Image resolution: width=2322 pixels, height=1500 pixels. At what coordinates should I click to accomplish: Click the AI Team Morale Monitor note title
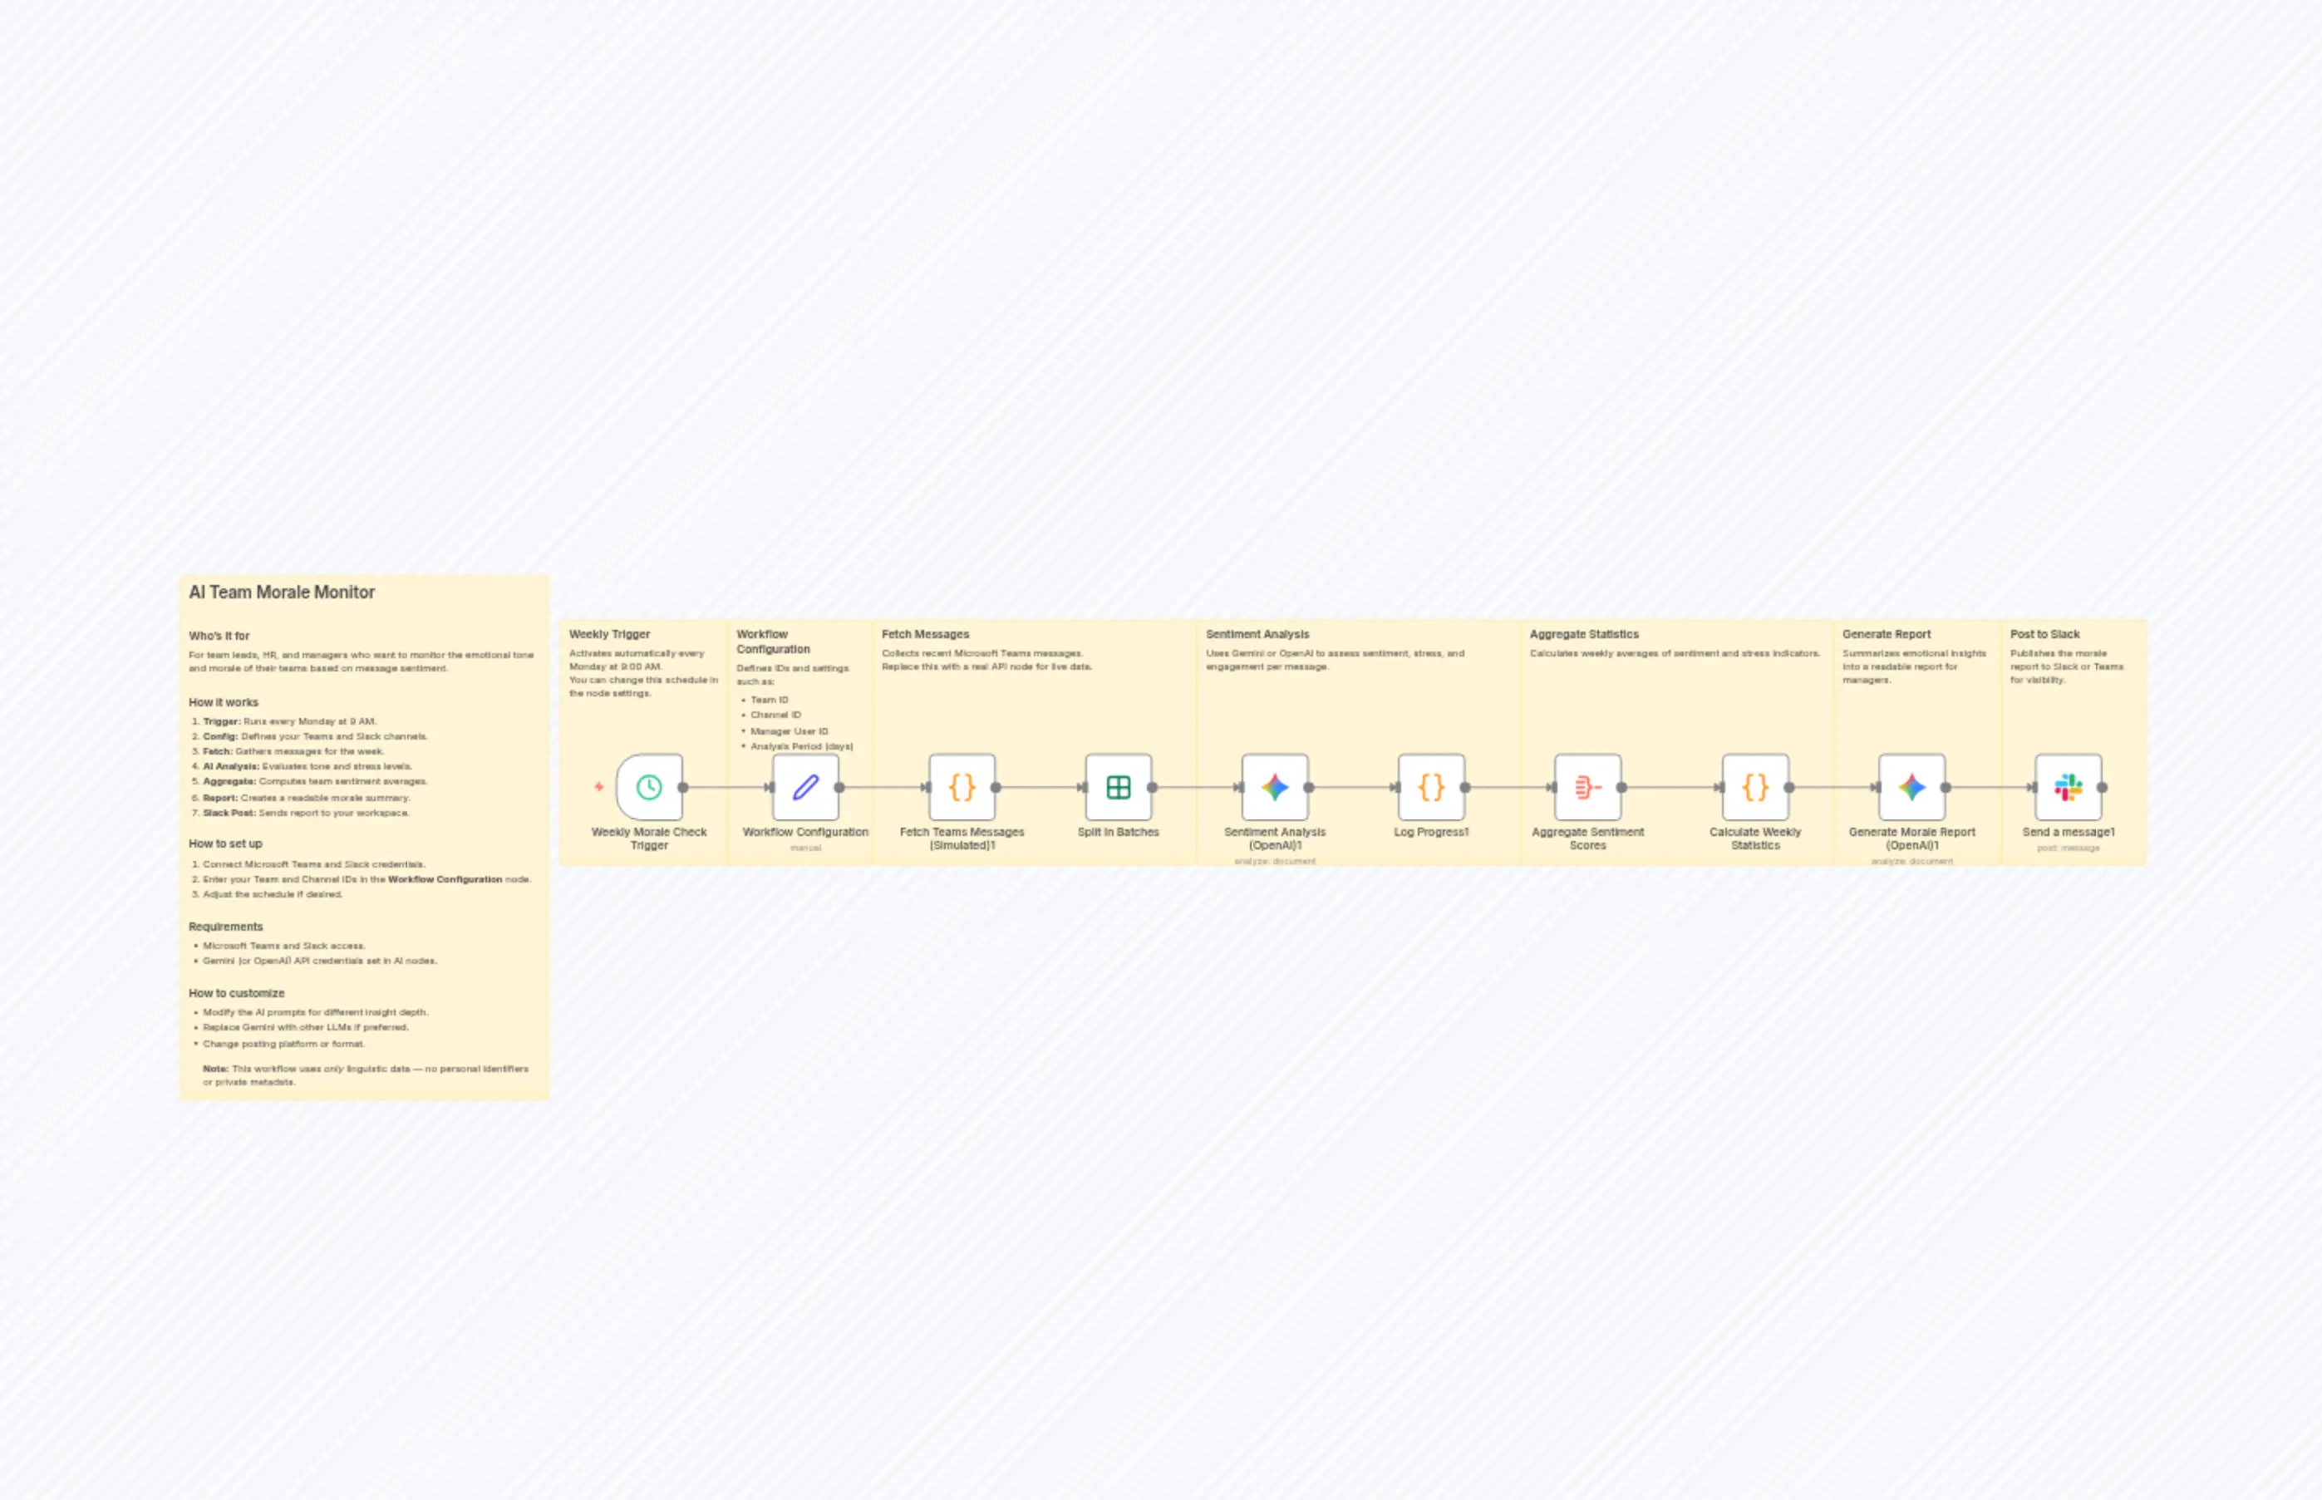coord(283,591)
